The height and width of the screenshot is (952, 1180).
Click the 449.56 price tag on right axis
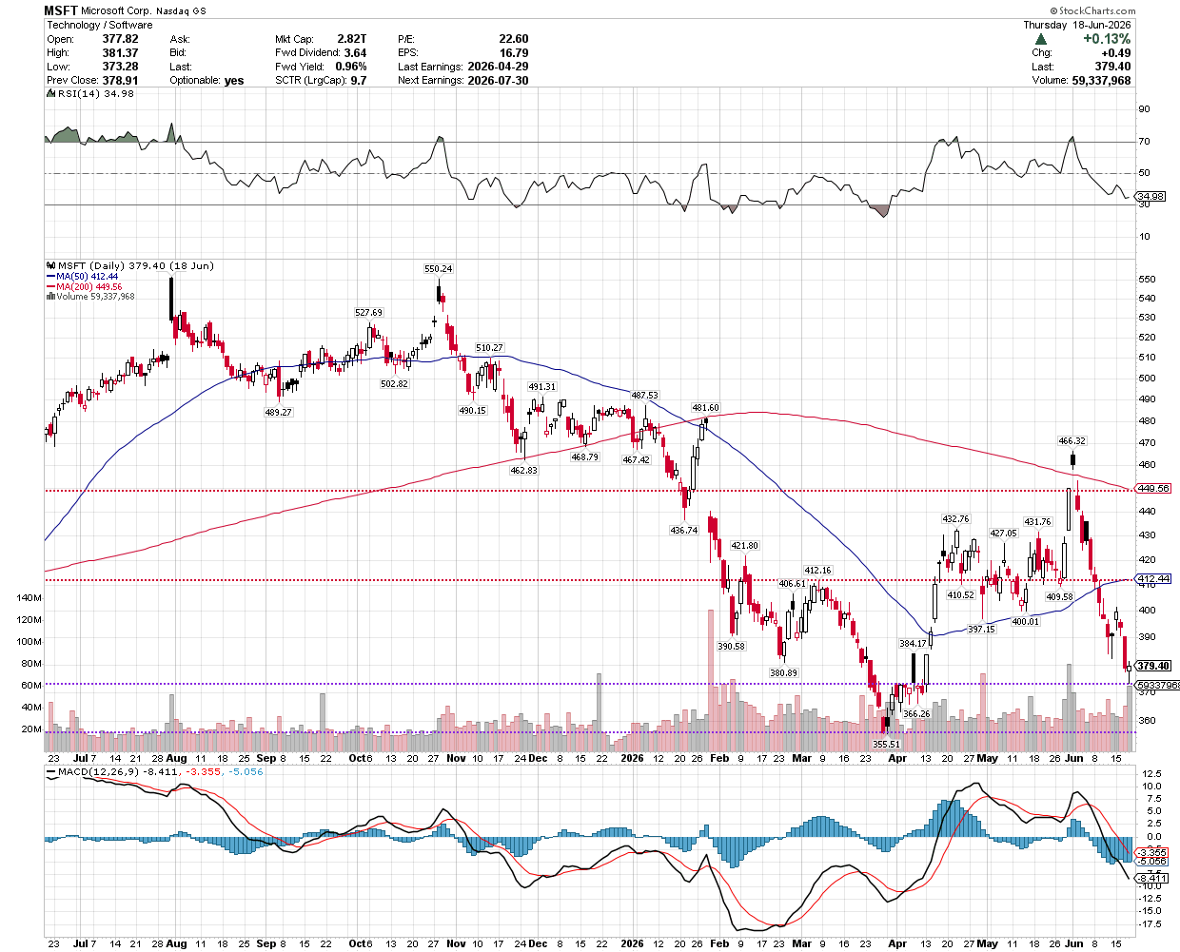point(1153,488)
